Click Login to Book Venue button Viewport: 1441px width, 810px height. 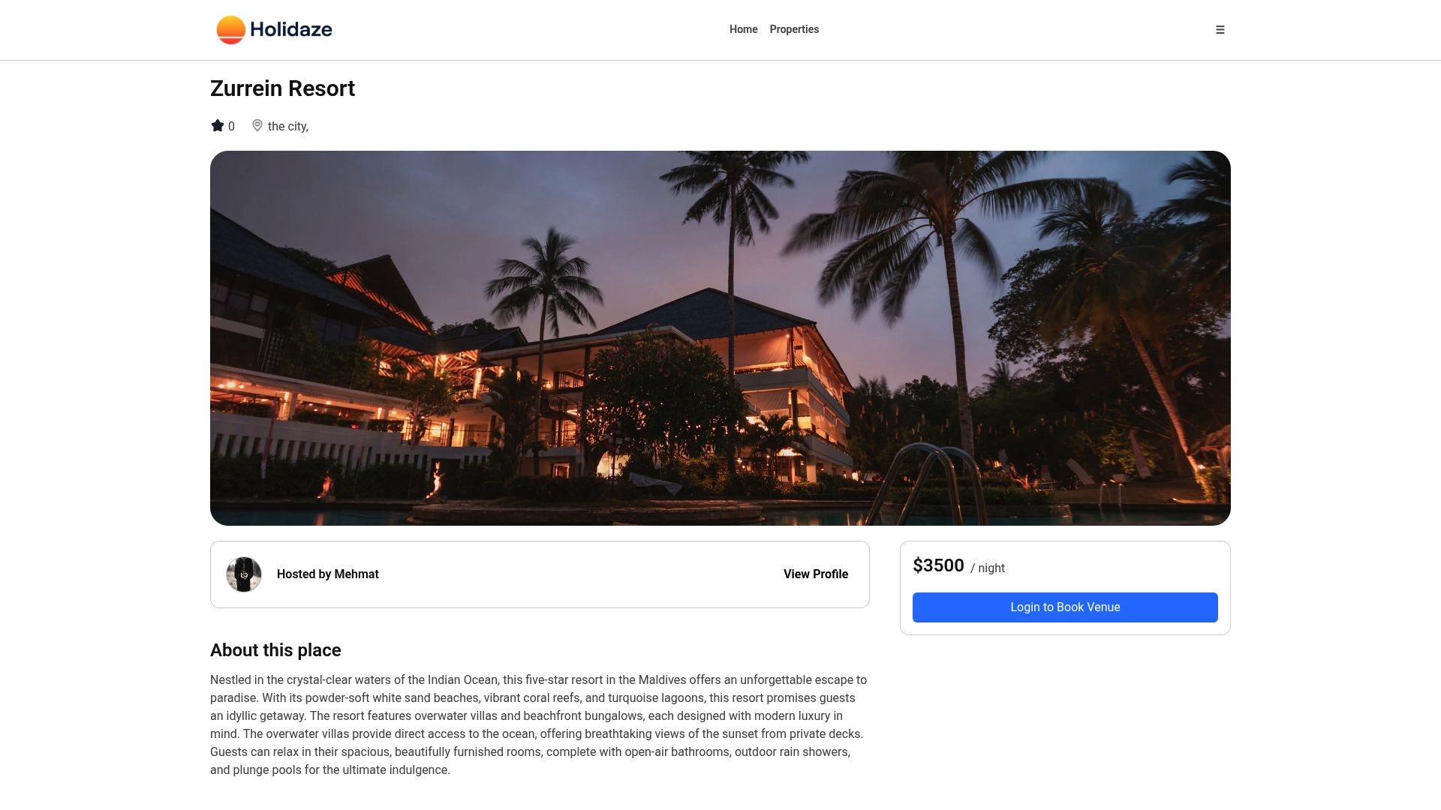click(1065, 607)
